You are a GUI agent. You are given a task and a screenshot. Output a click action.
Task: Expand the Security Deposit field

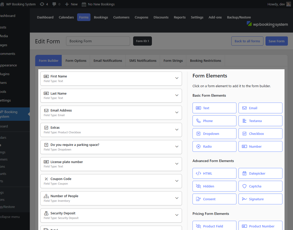[177, 215]
